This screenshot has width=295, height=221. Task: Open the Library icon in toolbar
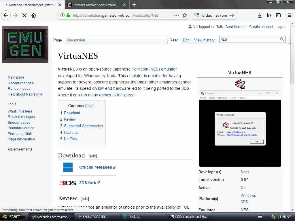[x=269, y=16]
